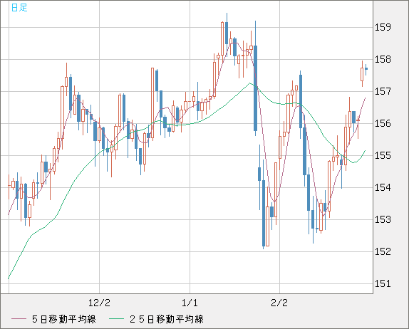Select the 158 price axis label
Screen dimensions: 409x329
click(383, 59)
